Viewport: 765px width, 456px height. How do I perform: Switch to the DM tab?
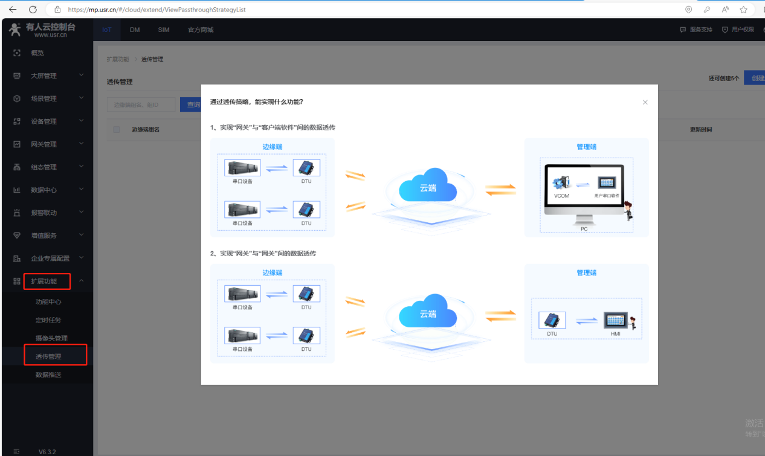[135, 30]
